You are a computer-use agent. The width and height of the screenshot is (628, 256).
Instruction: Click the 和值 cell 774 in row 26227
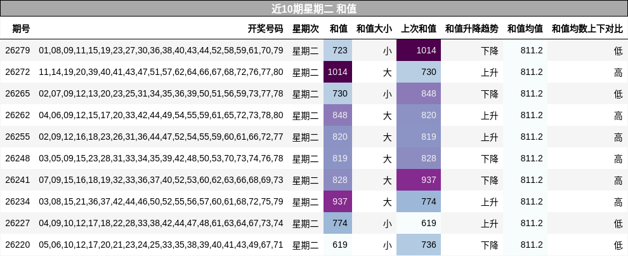click(x=337, y=223)
